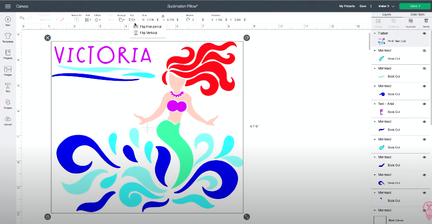The width and height of the screenshot is (432, 224).
Task: Click the resize handle on selection box
Action: pyautogui.click(x=247, y=217)
